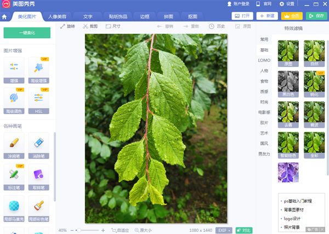329x234 pixels.
Task: Click the zoom out minus icon
Action: [72, 230]
